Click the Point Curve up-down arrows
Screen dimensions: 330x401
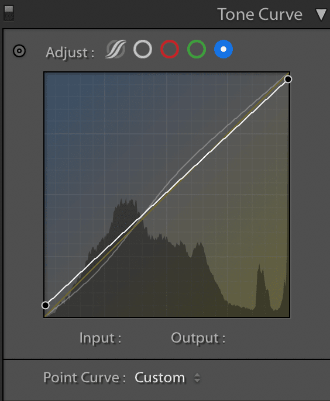coord(197,378)
